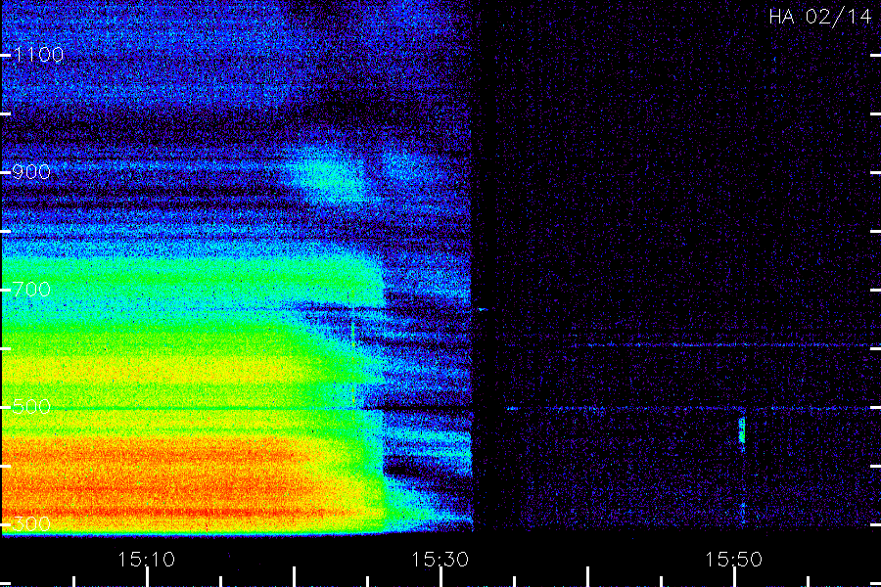The height and width of the screenshot is (587, 881).
Task: Click the tick mark under 15:30
Action: (x=441, y=577)
